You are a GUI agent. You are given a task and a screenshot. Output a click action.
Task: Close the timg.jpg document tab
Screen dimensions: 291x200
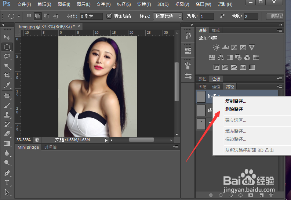(79, 26)
